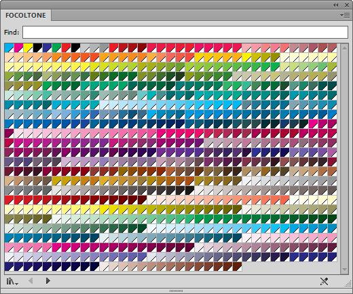Click the panel bottom resize grip handle
The image size is (353, 294).
[176, 291]
